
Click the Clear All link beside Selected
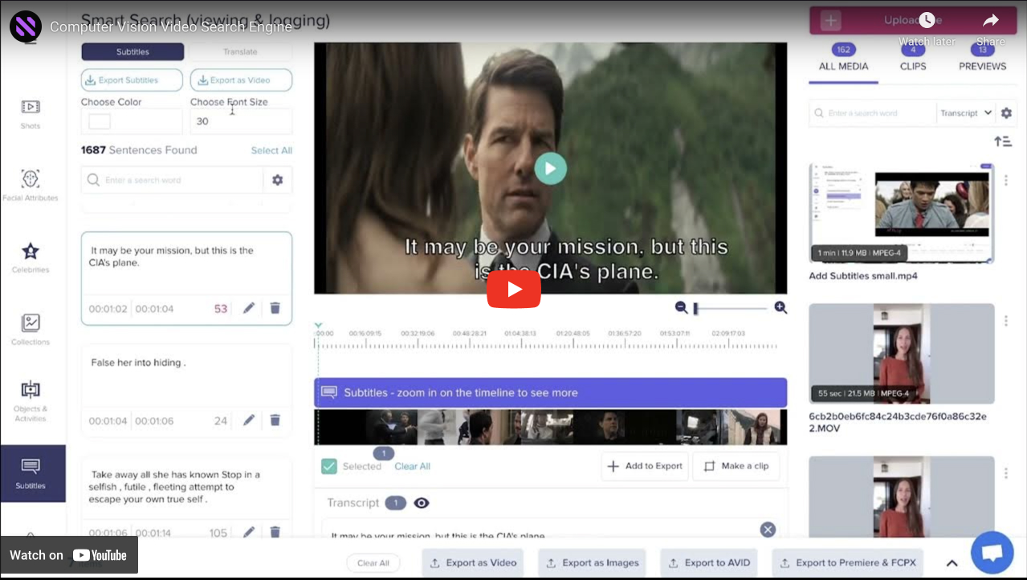(x=413, y=466)
